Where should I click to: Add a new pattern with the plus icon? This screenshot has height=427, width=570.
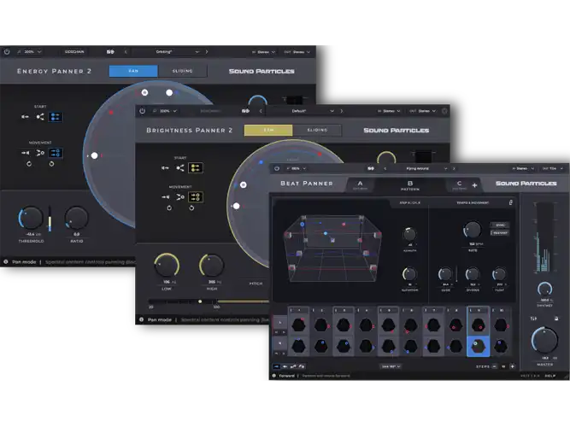tap(474, 185)
